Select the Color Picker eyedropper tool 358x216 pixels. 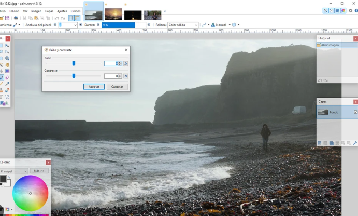(x=7, y=84)
